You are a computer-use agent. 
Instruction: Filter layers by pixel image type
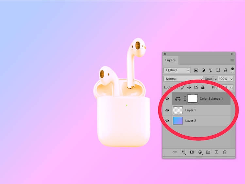pos(196,70)
